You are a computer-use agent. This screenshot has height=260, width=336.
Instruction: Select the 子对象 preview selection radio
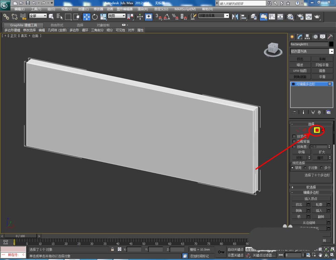pos(305,168)
